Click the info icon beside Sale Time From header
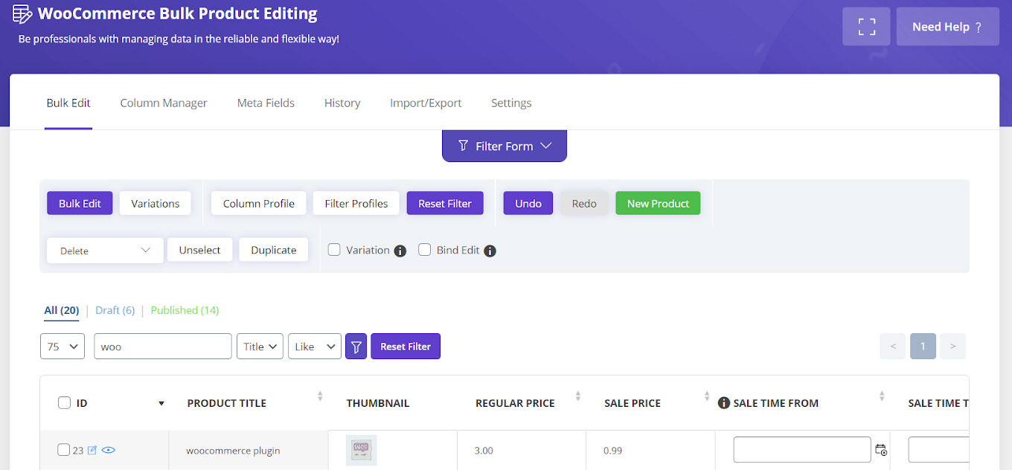This screenshot has width=1012, height=470. (723, 403)
